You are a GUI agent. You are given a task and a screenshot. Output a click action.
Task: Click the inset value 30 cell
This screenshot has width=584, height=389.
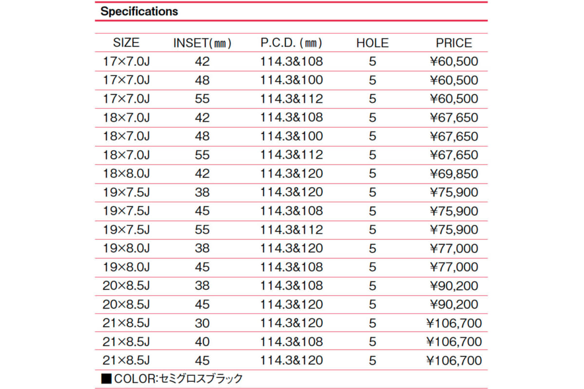pos(202,323)
